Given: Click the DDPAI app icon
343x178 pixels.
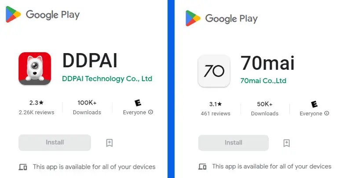Looking at the screenshot, I should click(x=35, y=69).
